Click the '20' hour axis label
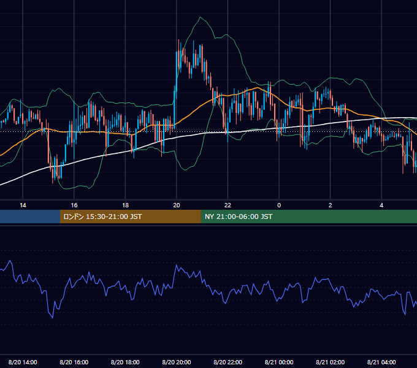417x368 pixels. pos(177,205)
